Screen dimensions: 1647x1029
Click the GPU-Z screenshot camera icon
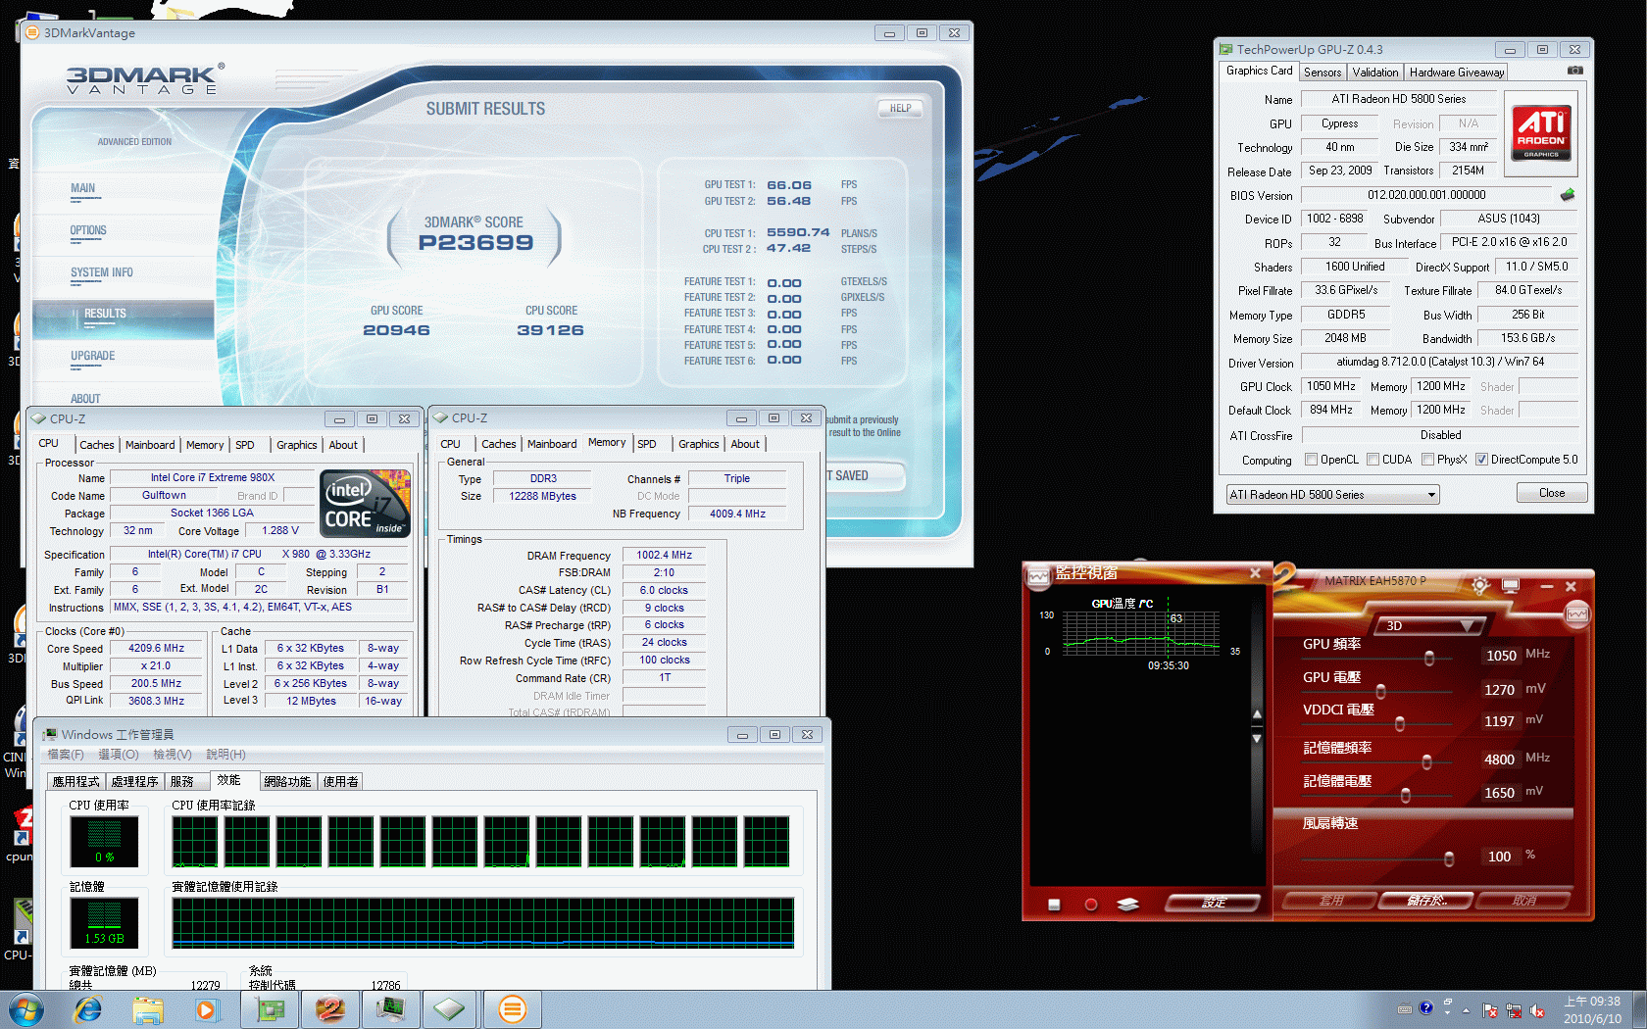[1574, 71]
